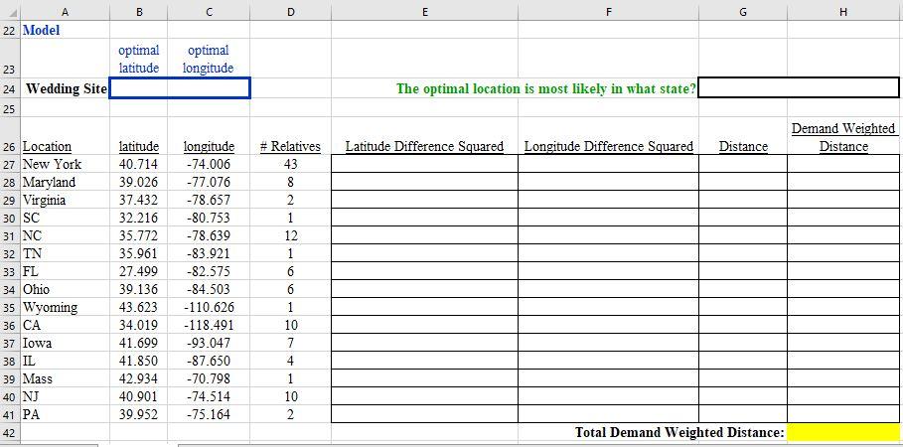Click the 'Maryland' location cell

(66, 182)
